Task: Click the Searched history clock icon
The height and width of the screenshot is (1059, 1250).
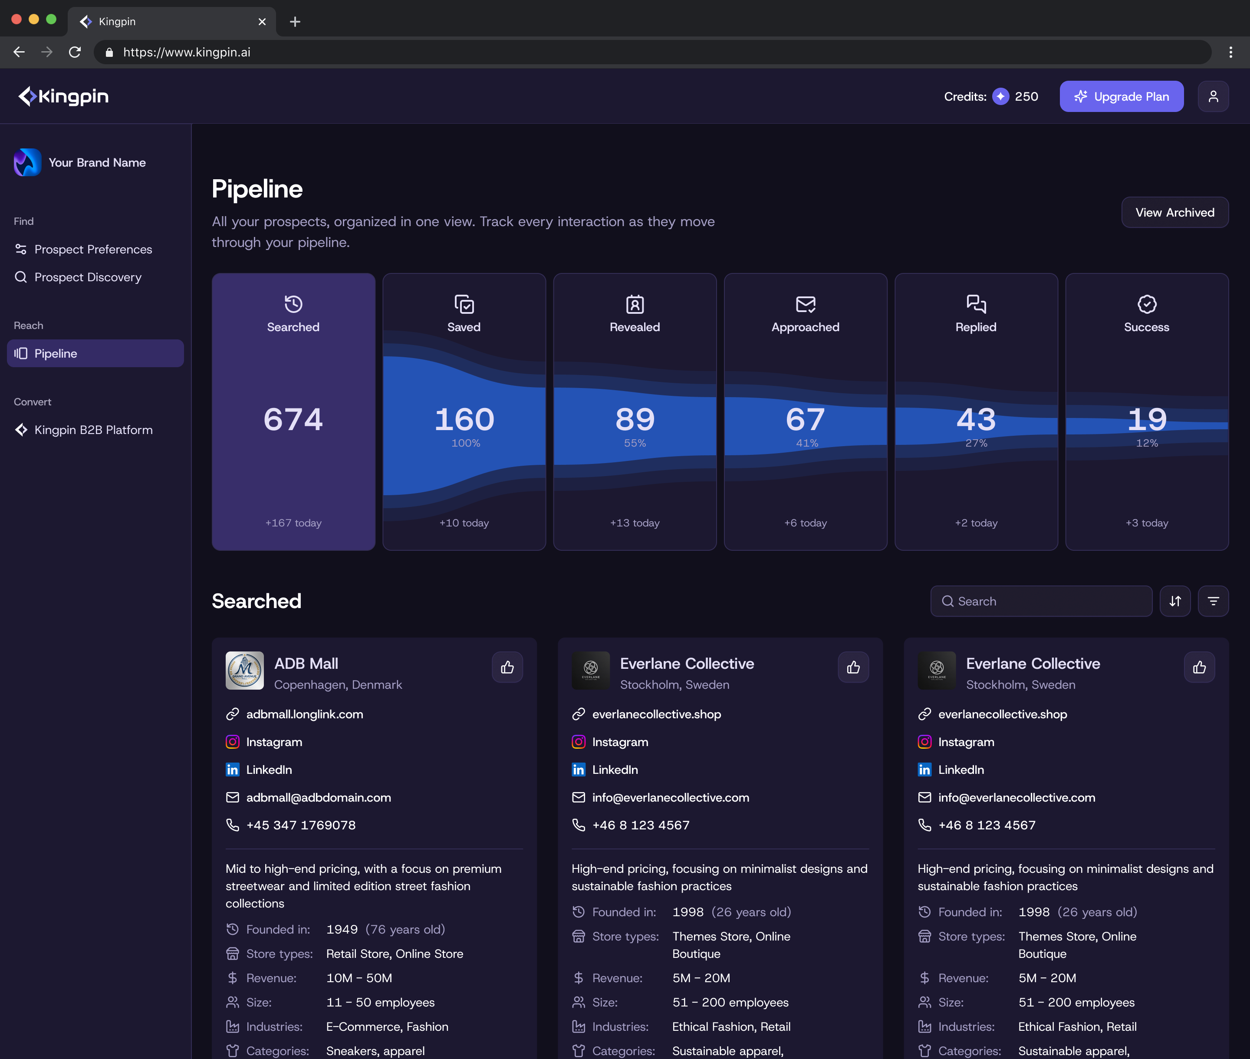Action: coord(293,304)
